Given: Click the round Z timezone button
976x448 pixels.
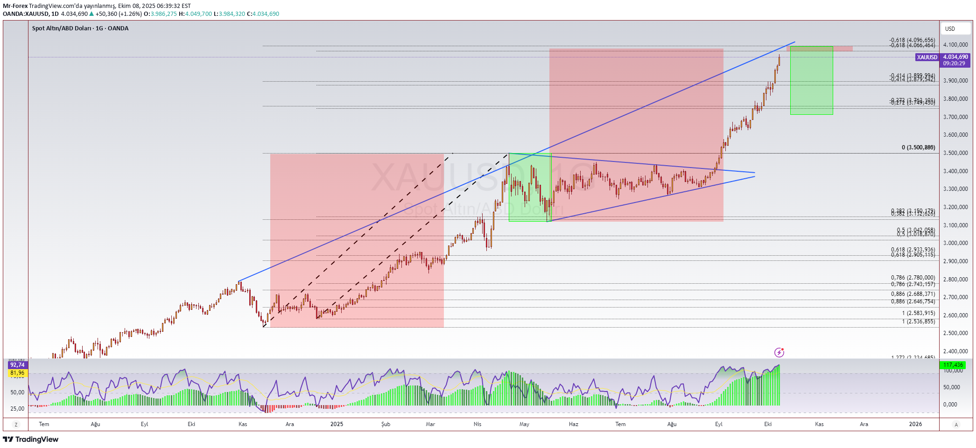Looking at the screenshot, I should click(x=16, y=424).
